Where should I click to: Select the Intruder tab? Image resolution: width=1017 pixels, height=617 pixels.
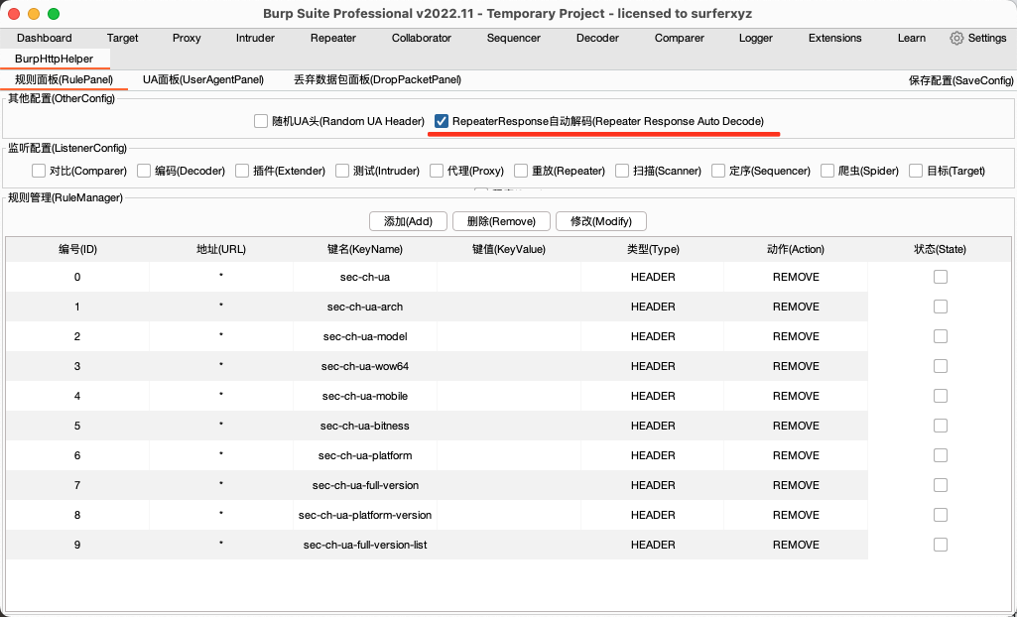coord(256,39)
